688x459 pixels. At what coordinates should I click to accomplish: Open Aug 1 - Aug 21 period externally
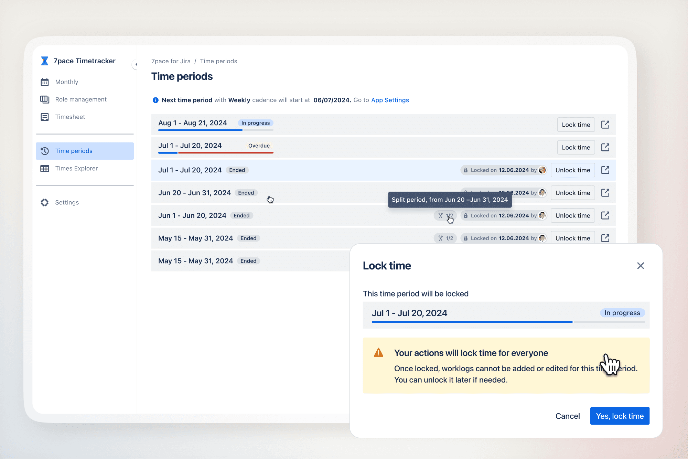pos(605,125)
